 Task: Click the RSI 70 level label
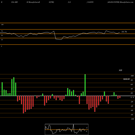point(2,31)
